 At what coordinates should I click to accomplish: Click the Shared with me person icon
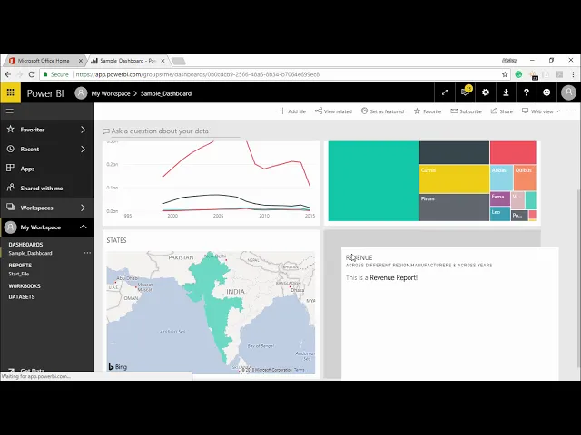[10, 188]
